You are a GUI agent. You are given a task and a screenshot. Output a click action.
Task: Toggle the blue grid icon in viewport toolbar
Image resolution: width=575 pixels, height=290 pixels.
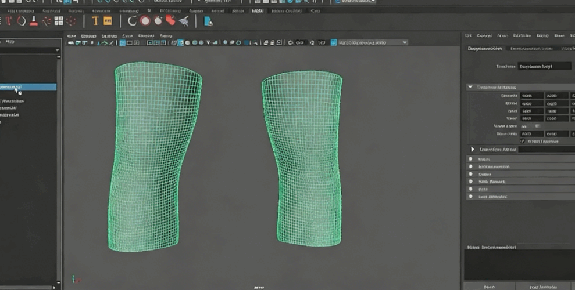pos(123,42)
